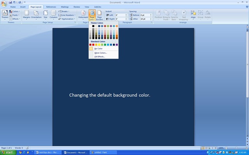
Task: Pick the purple standard color swatch
Action: click(117, 45)
